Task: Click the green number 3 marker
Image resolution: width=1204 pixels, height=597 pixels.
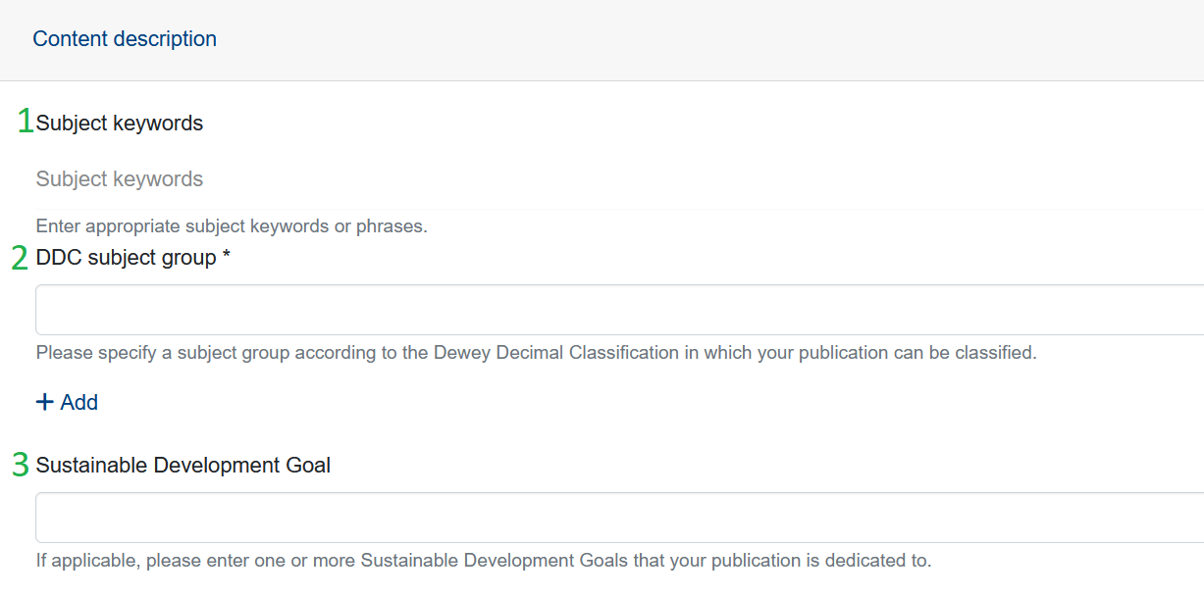Action: pos(21,465)
